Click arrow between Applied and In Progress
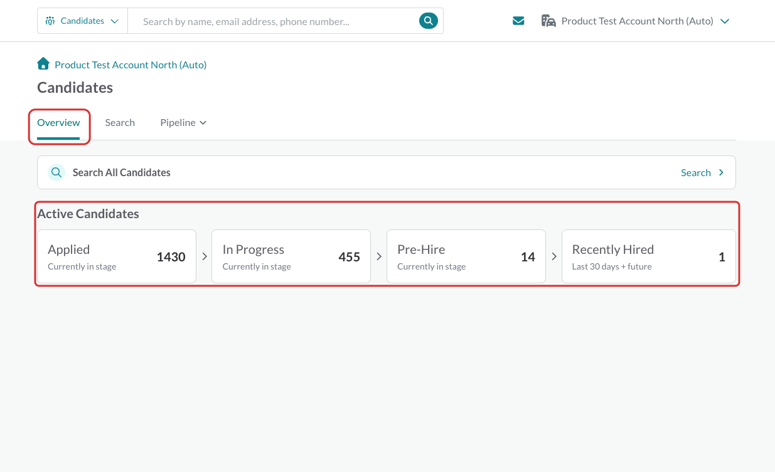 coord(205,256)
